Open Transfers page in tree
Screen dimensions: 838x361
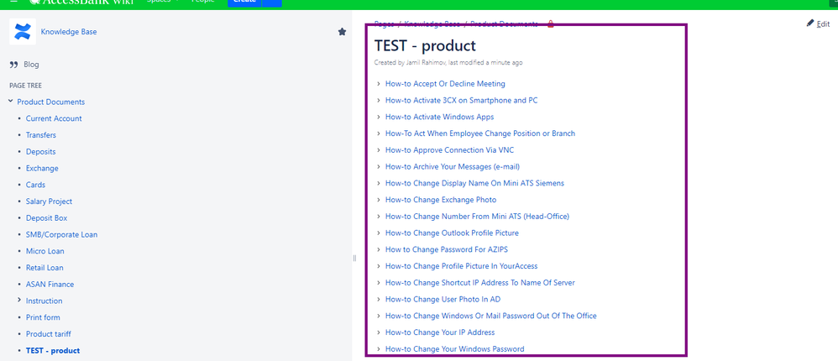pyautogui.click(x=41, y=135)
